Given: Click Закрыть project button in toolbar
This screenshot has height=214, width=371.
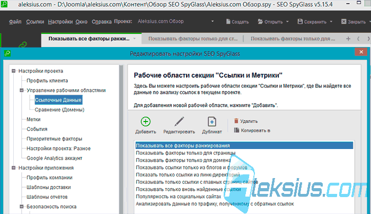Looking at the screenshot, I should (354, 22).
